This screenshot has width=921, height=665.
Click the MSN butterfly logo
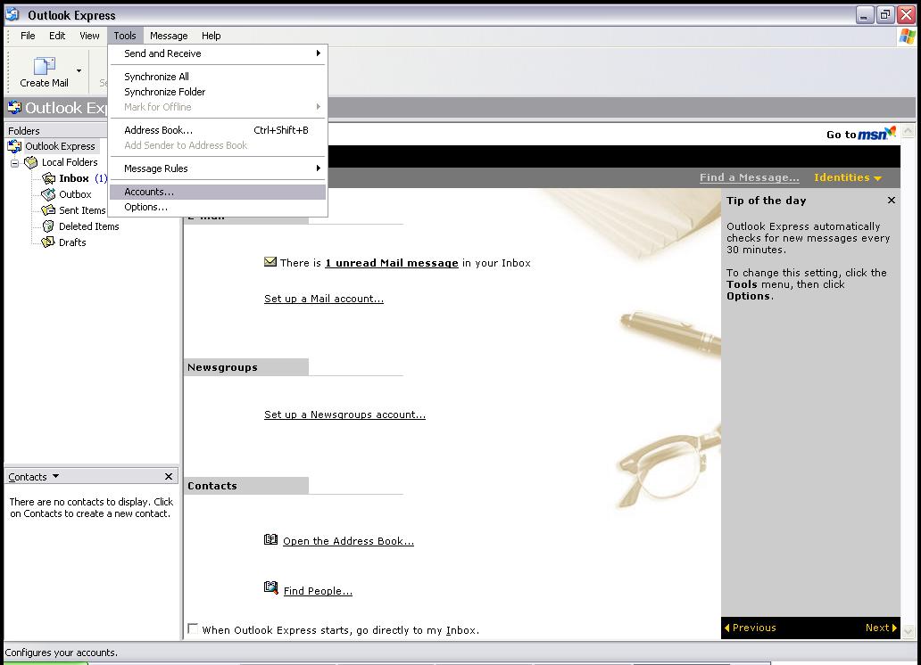[891, 131]
